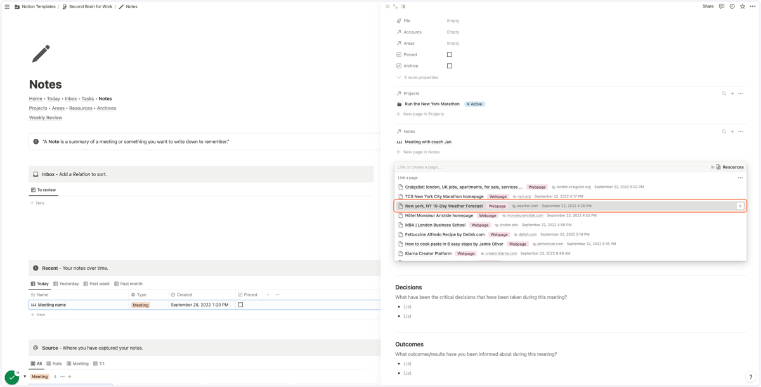The width and height of the screenshot is (761, 387).
Task: Select the To review tab
Action: point(43,190)
